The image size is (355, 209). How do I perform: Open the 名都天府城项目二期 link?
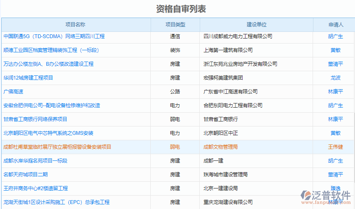pyautogui.click(x=25, y=175)
